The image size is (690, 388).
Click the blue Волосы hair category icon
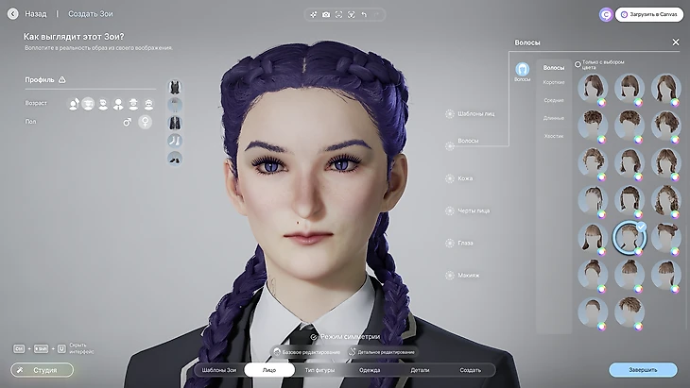coord(523,70)
